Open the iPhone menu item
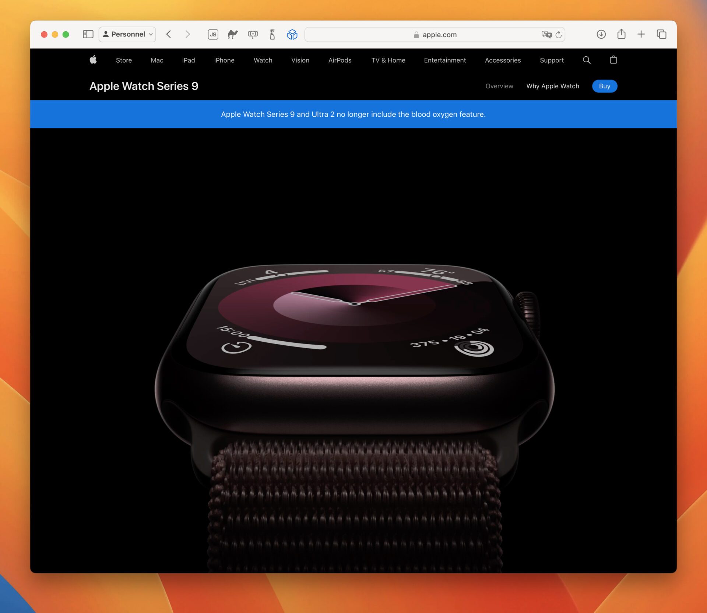The height and width of the screenshot is (613, 707). coord(224,60)
